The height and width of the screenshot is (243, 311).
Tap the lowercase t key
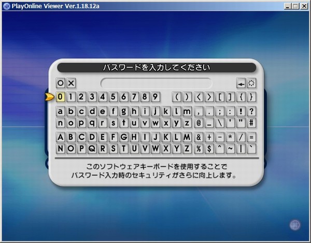(x=123, y=123)
